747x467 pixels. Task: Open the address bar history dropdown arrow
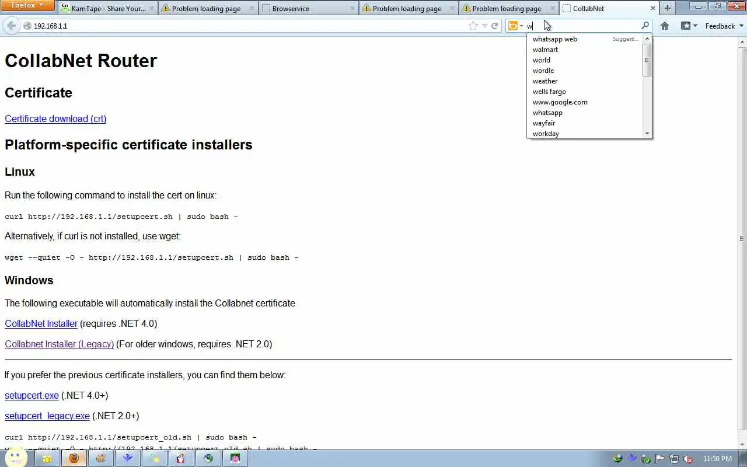[484, 26]
